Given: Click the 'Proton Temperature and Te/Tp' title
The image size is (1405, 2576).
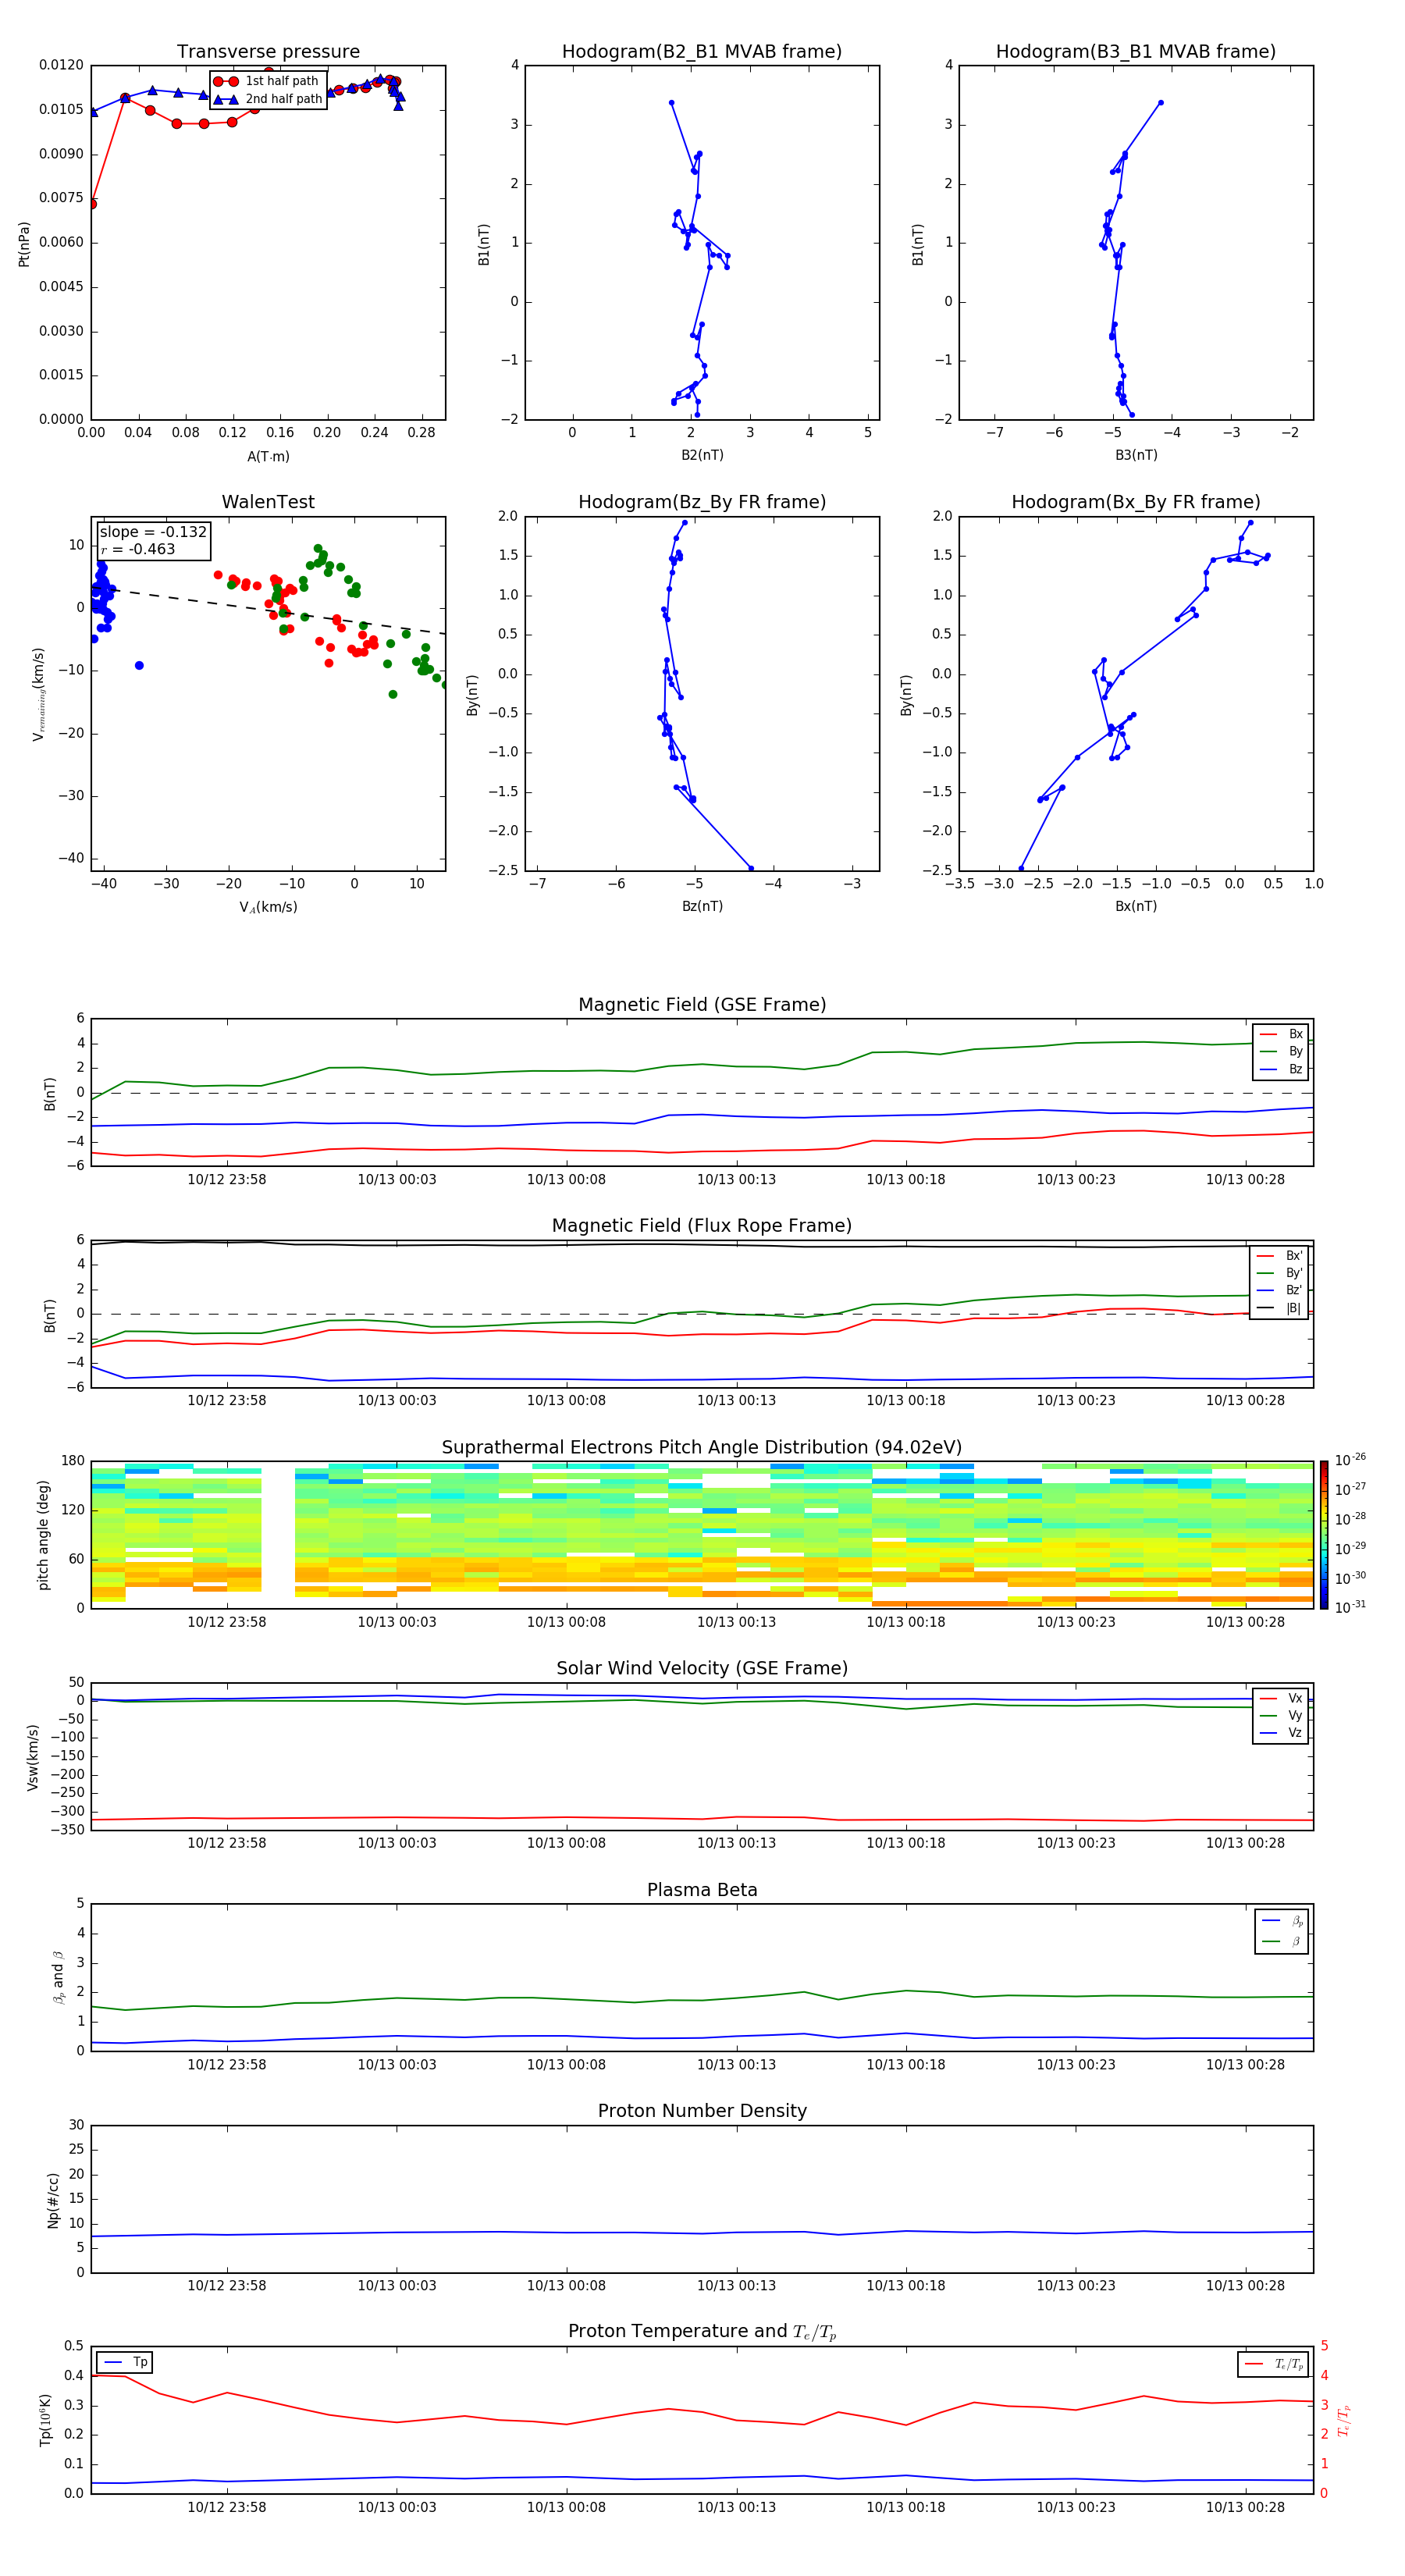Looking at the screenshot, I should pos(702,2332).
